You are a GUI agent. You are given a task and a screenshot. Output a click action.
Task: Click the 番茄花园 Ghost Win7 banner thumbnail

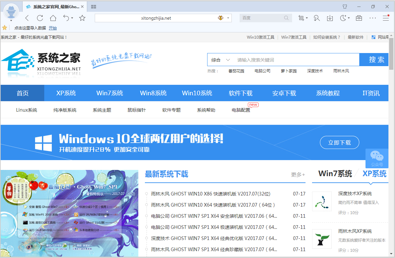click(x=69, y=213)
